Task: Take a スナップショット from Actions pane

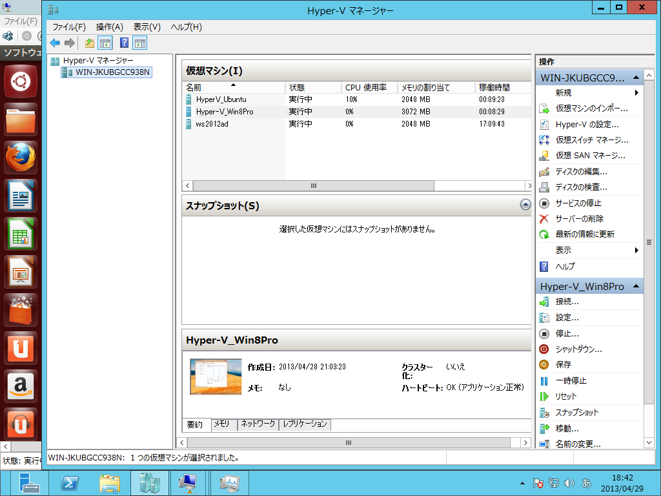Action: click(576, 412)
